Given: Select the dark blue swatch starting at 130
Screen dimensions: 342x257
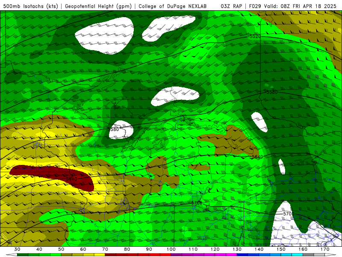Looking at the screenshot, I should pyautogui.click(x=242, y=255).
